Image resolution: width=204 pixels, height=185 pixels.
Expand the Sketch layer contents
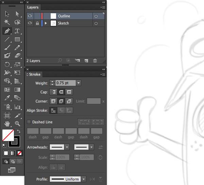(46, 24)
